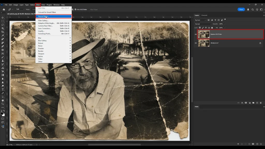Create a new layer group
The height and width of the screenshot is (149, 265).
(253, 103)
